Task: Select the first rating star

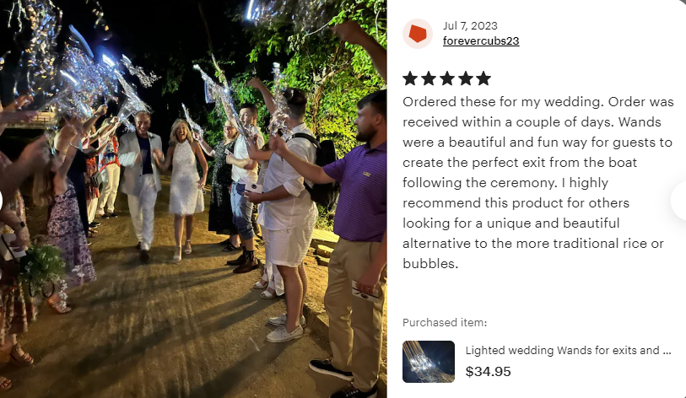Action: tap(410, 78)
